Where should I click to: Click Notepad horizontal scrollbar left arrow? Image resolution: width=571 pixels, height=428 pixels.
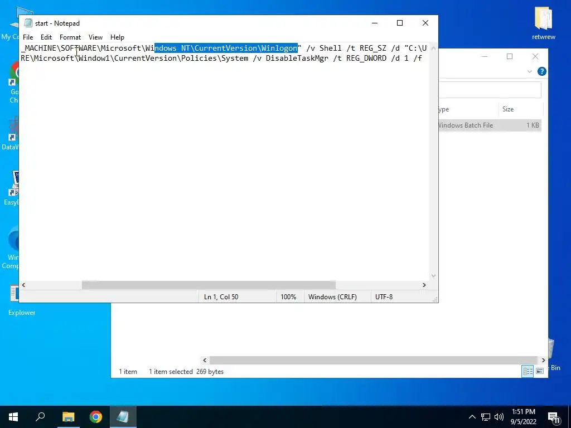point(23,285)
